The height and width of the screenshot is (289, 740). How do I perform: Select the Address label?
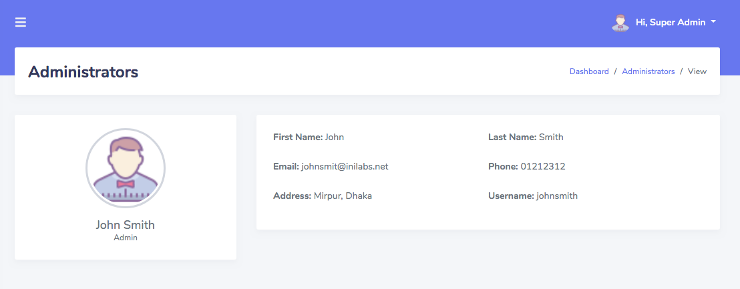click(x=293, y=196)
